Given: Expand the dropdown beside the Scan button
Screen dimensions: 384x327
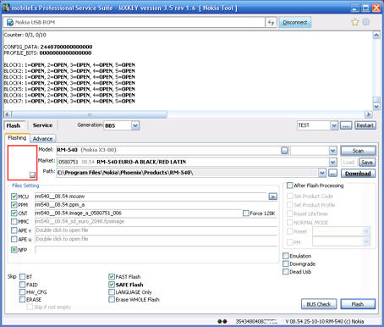Looking at the screenshot, I should 333,151.
